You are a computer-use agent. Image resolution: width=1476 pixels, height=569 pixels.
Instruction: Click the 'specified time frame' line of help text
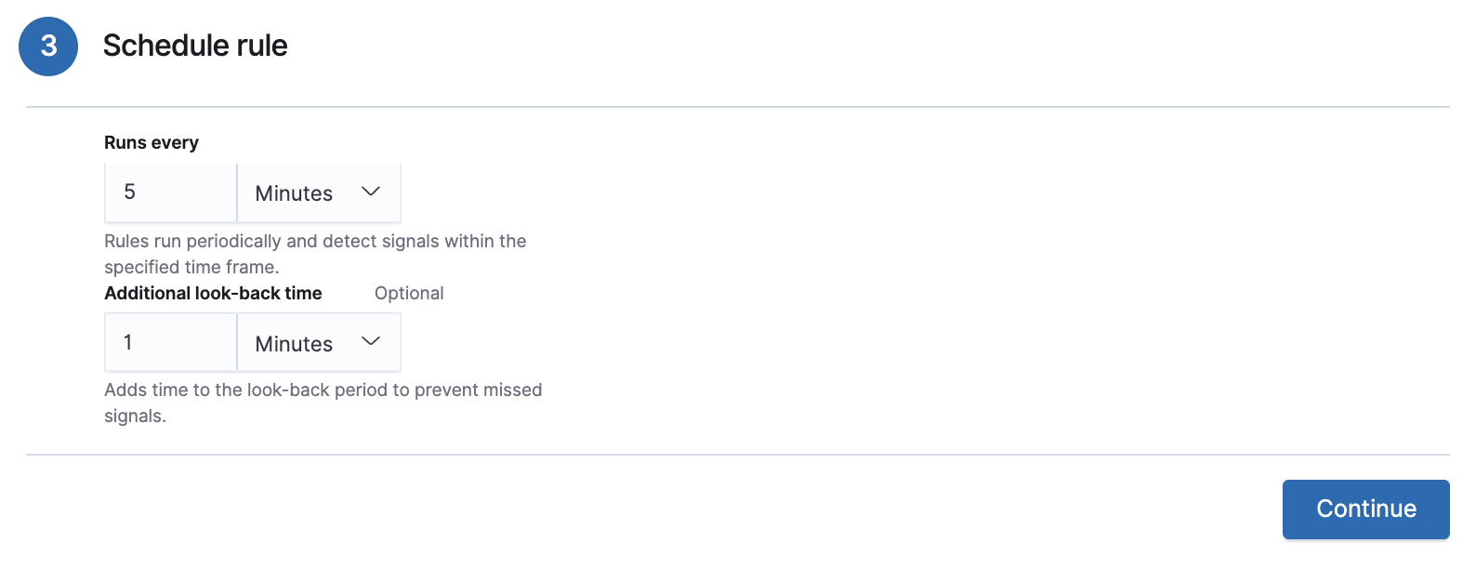point(191,267)
